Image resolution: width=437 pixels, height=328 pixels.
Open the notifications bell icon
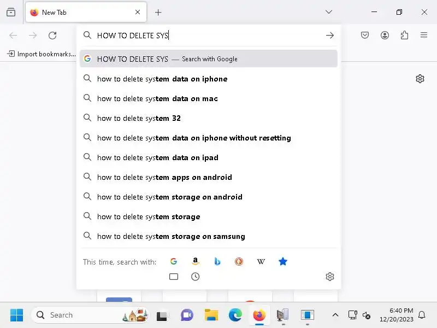422,315
